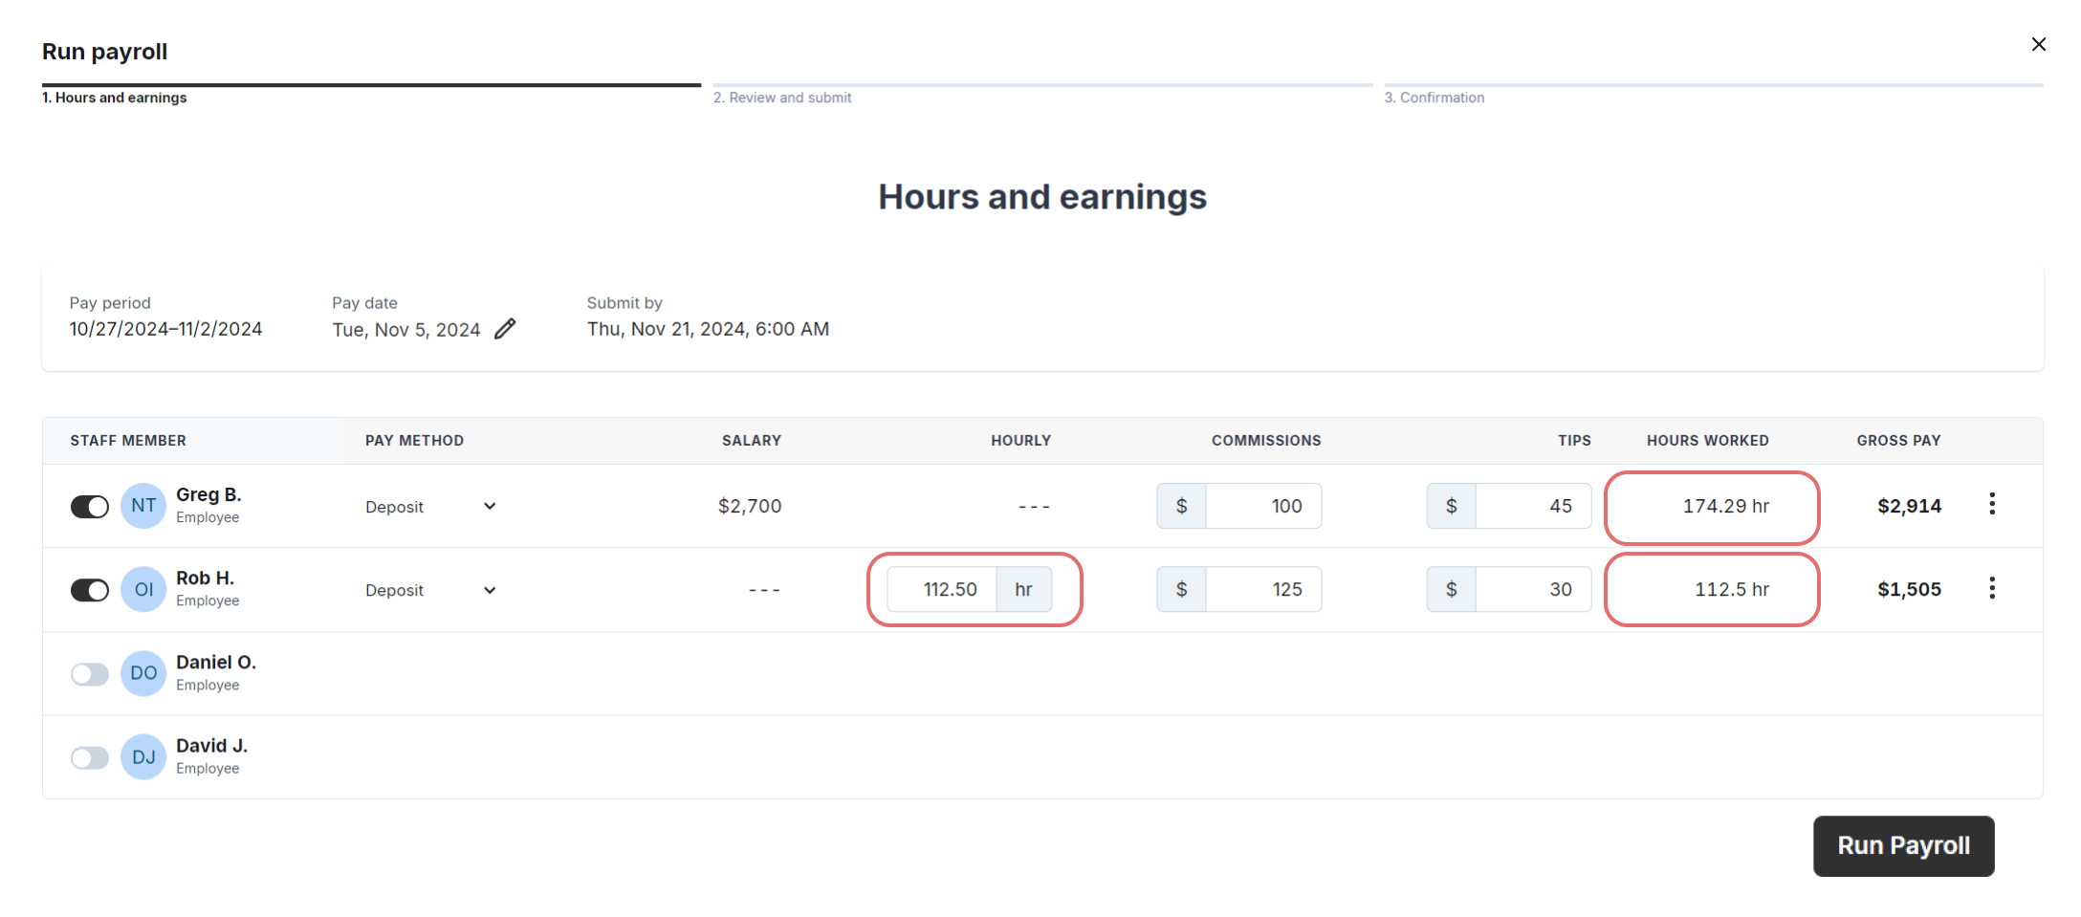Click the Greg B. staff name
Image resolution: width=2081 pixels, height=917 pixels.
pyautogui.click(x=208, y=494)
